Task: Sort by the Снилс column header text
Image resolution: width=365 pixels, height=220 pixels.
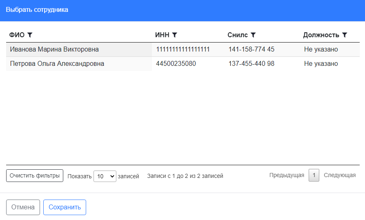Action: [238, 35]
